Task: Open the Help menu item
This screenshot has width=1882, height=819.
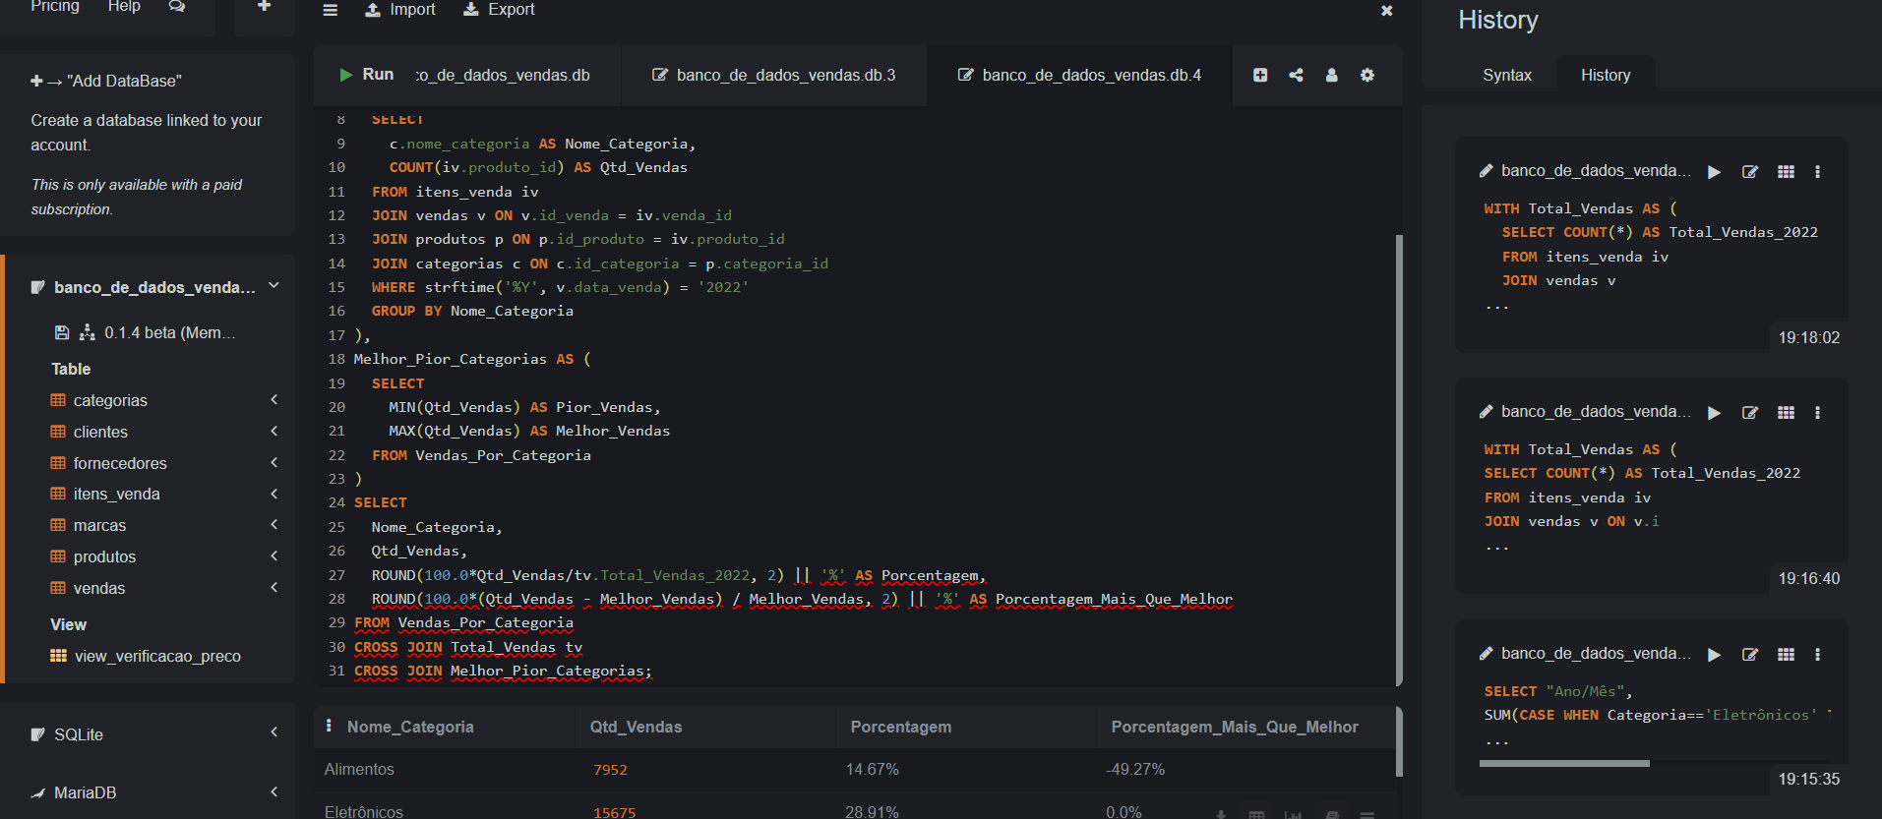Action: point(124,7)
